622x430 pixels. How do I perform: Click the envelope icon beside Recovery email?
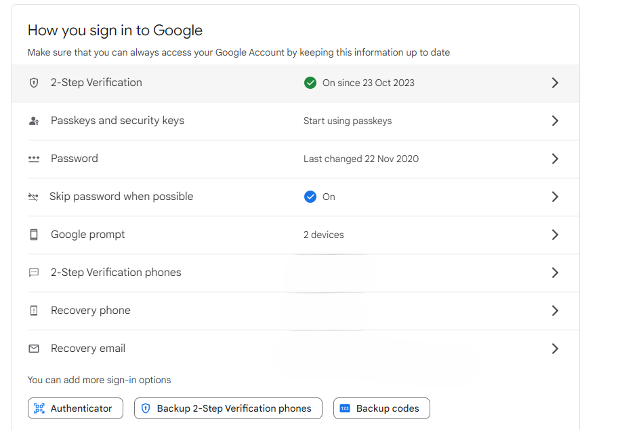point(34,349)
